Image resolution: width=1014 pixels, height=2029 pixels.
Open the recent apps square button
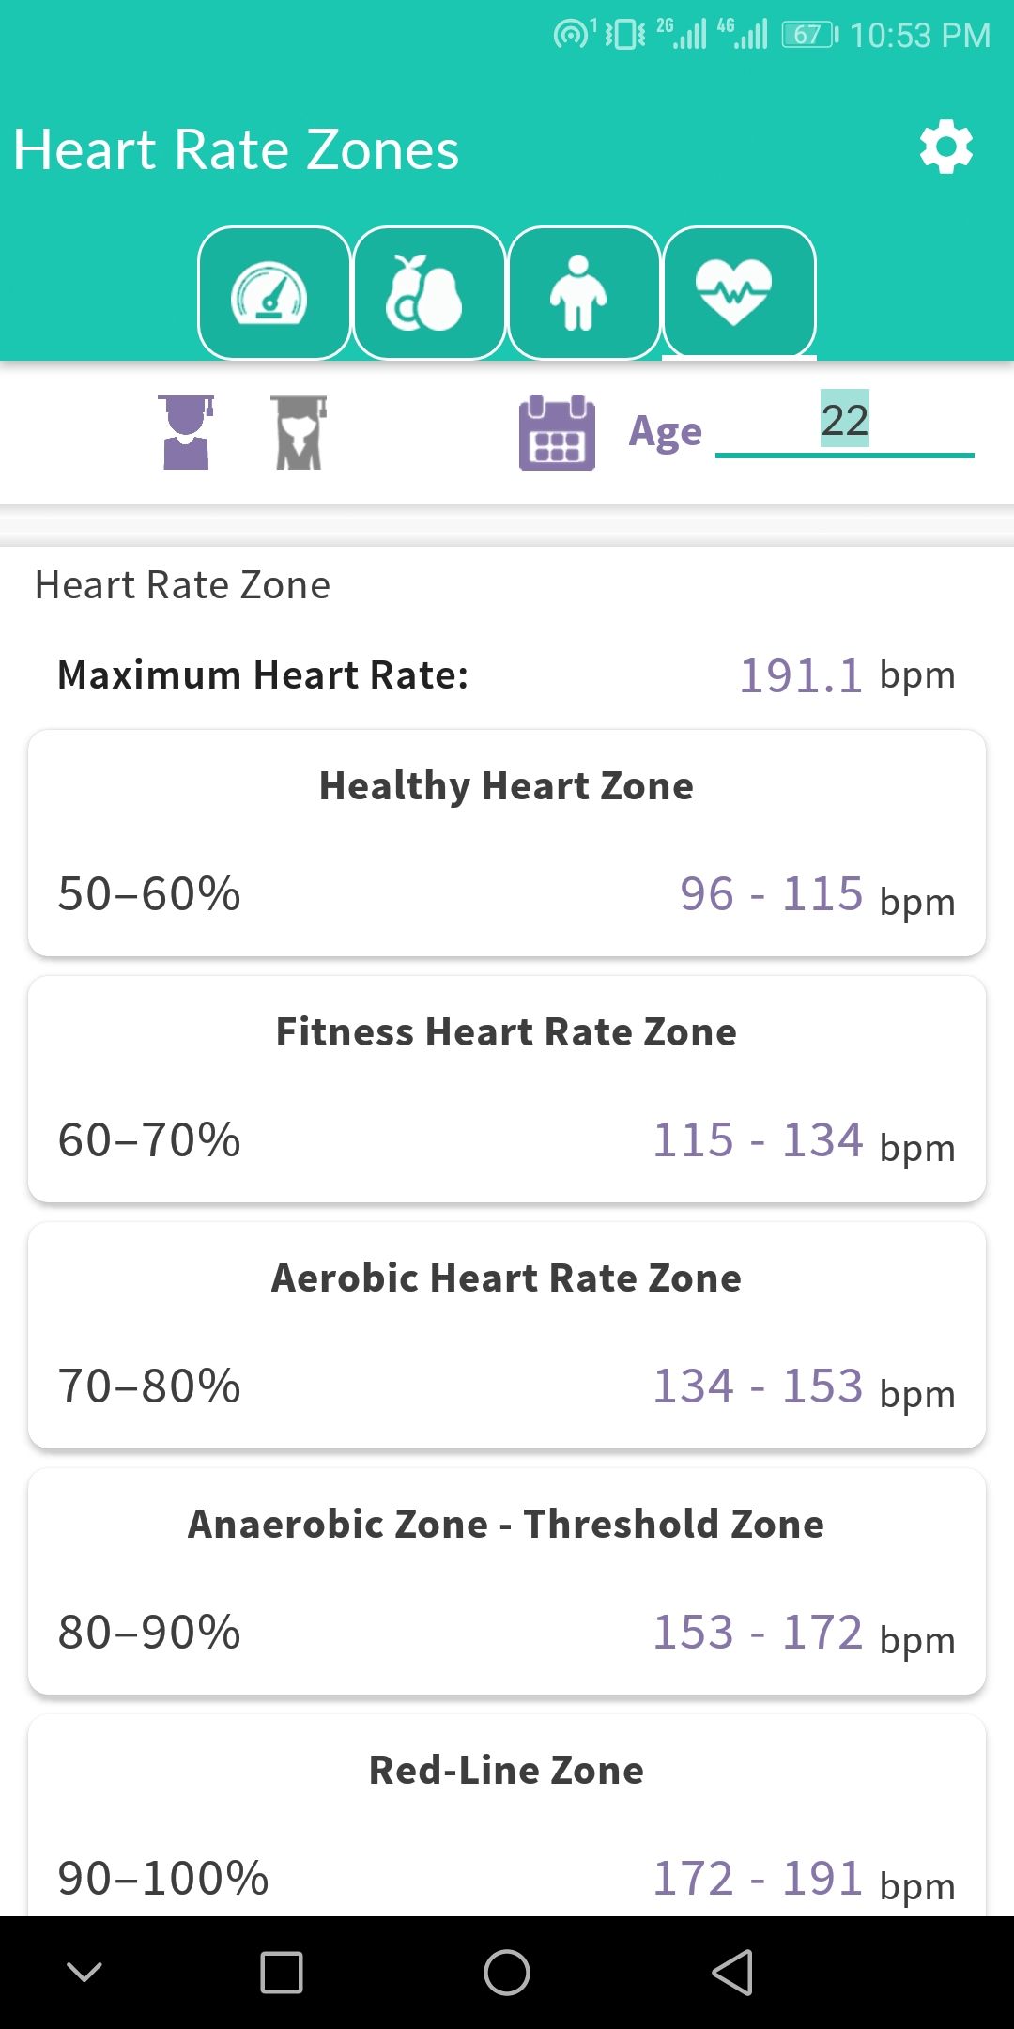pyautogui.click(x=282, y=1972)
